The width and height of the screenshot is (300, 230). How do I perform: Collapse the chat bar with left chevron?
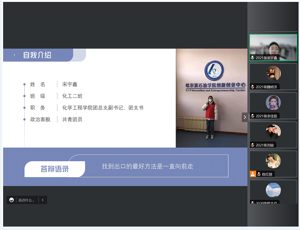[x=43, y=200]
